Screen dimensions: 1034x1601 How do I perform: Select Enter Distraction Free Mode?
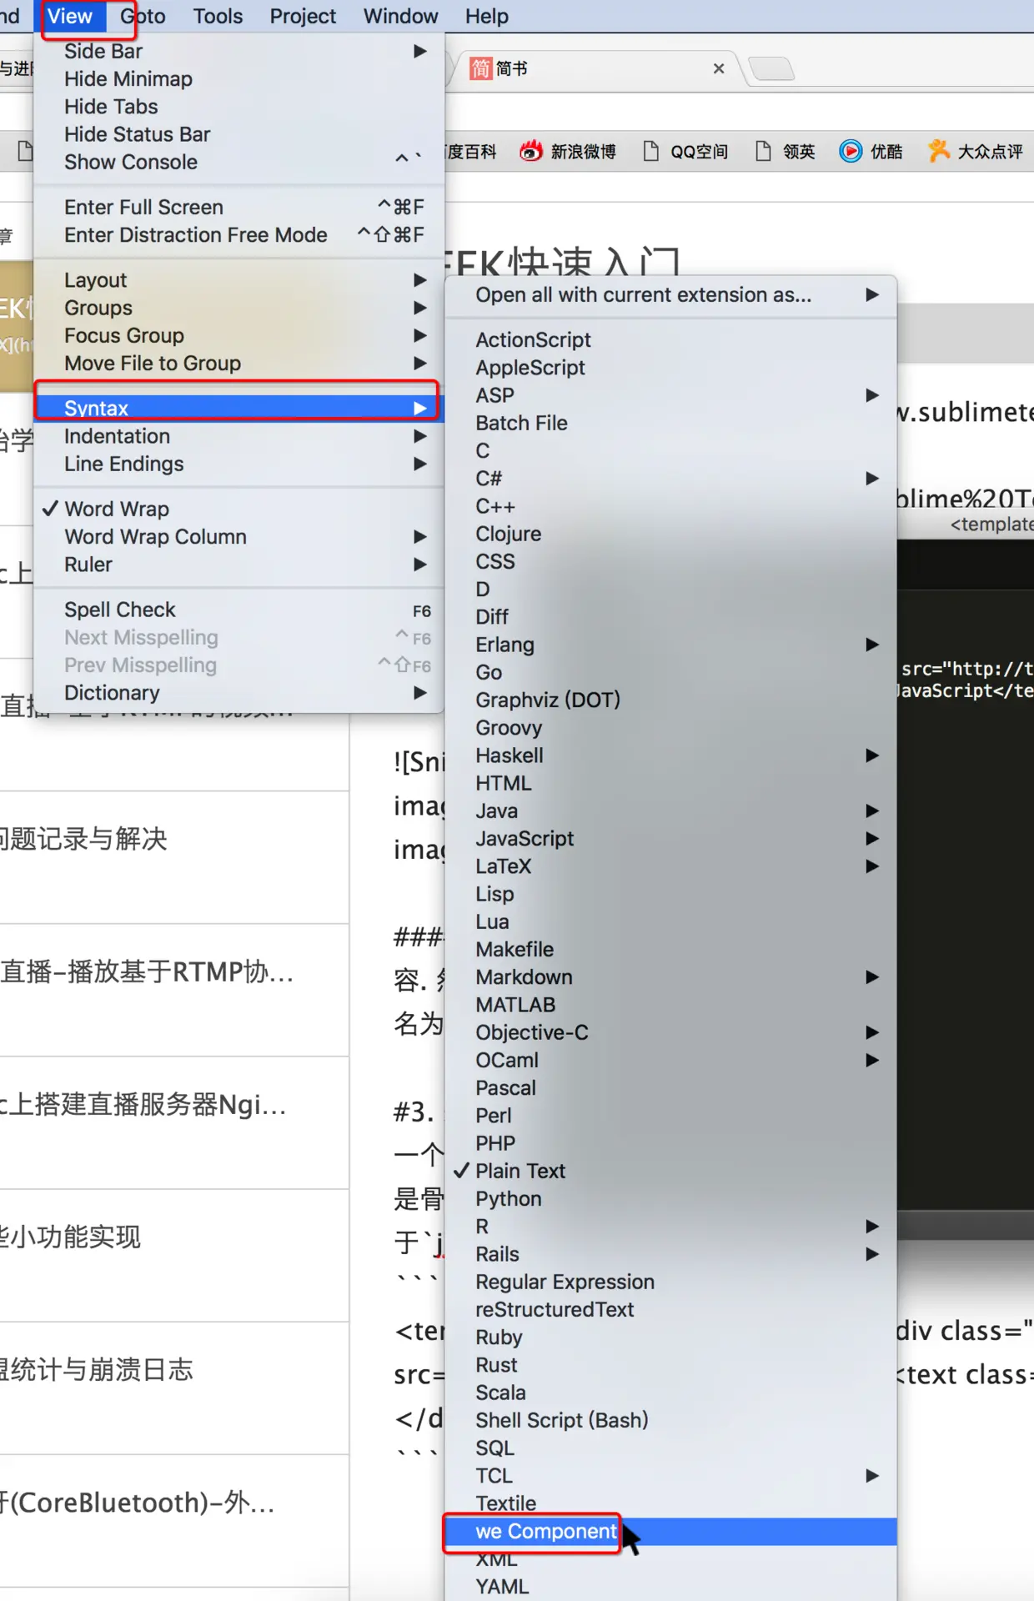[x=238, y=235]
